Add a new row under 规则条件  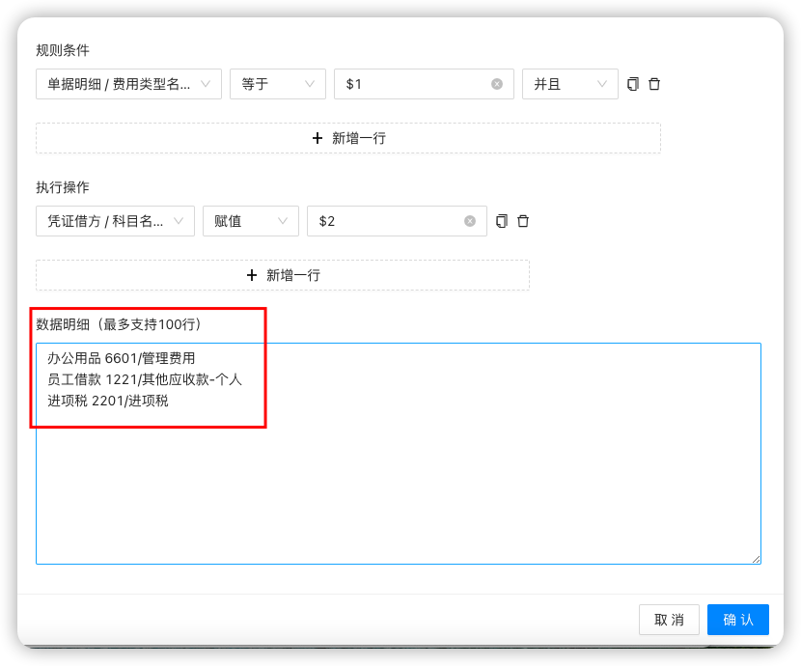(348, 138)
